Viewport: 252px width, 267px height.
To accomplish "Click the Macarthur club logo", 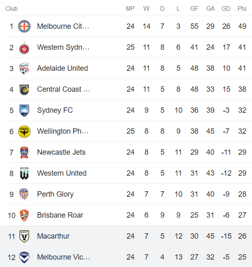I will click(24, 236).
